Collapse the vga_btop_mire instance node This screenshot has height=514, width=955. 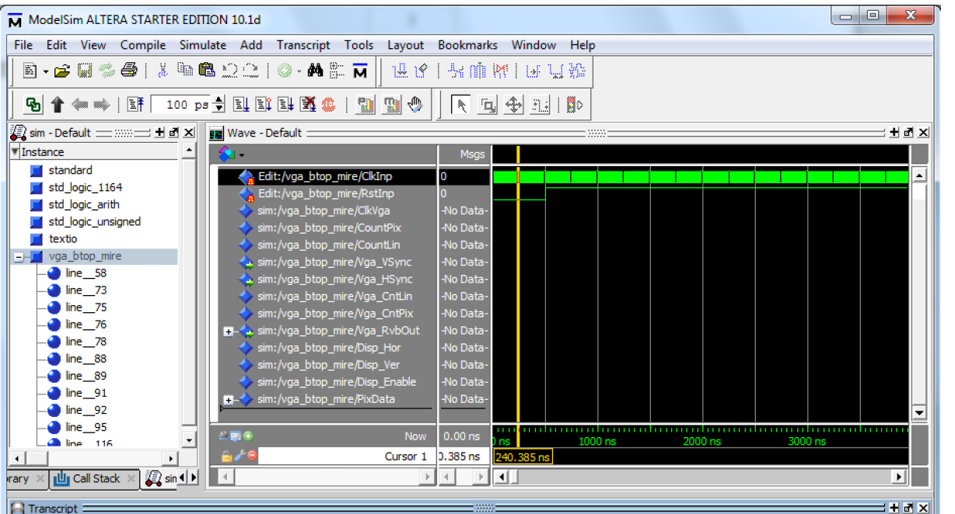[19, 256]
